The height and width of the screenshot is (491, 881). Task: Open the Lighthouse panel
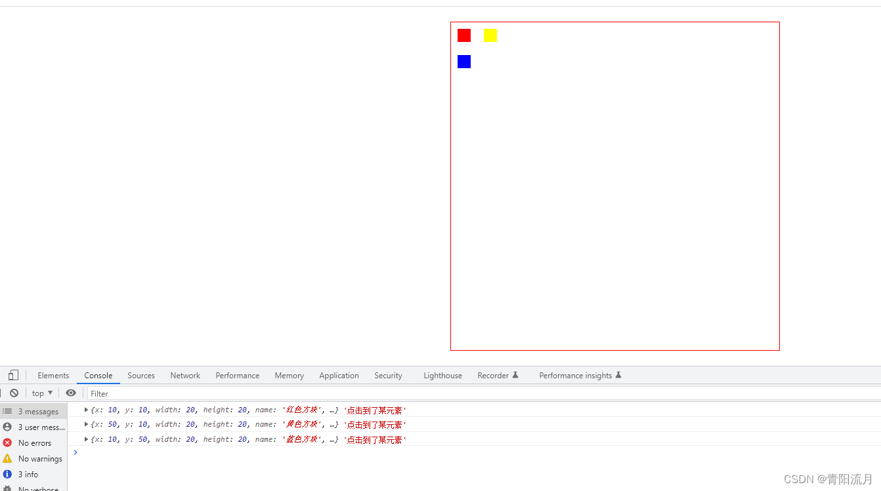442,375
